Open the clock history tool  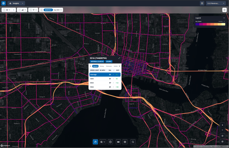[110, 142]
